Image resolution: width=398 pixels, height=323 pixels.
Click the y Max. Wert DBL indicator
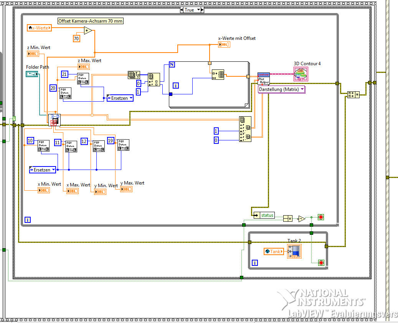(126, 189)
